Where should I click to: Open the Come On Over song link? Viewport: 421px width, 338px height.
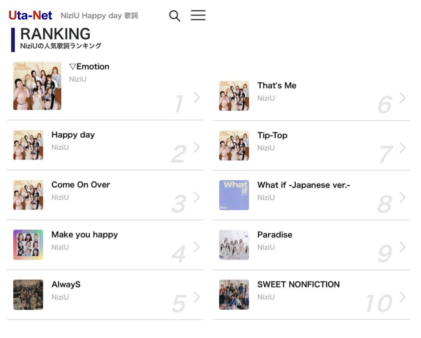[x=81, y=185]
